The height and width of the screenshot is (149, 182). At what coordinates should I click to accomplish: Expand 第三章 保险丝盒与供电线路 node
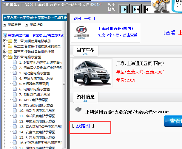[5, 51]
